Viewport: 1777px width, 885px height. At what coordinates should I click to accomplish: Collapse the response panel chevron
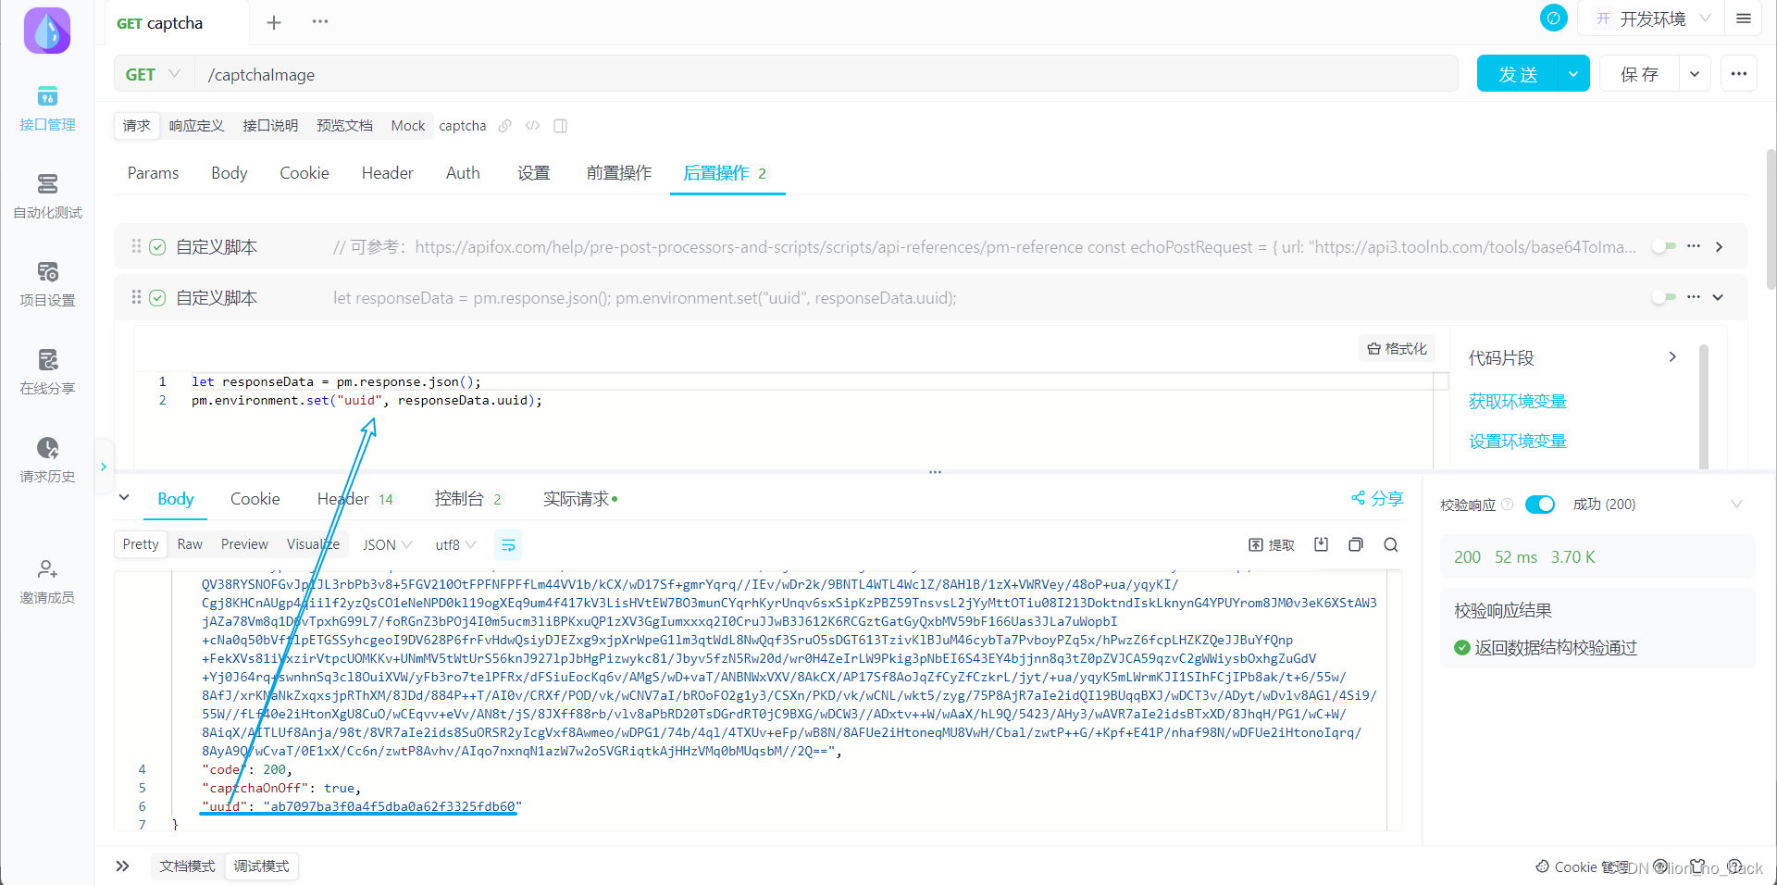point(124,498)
